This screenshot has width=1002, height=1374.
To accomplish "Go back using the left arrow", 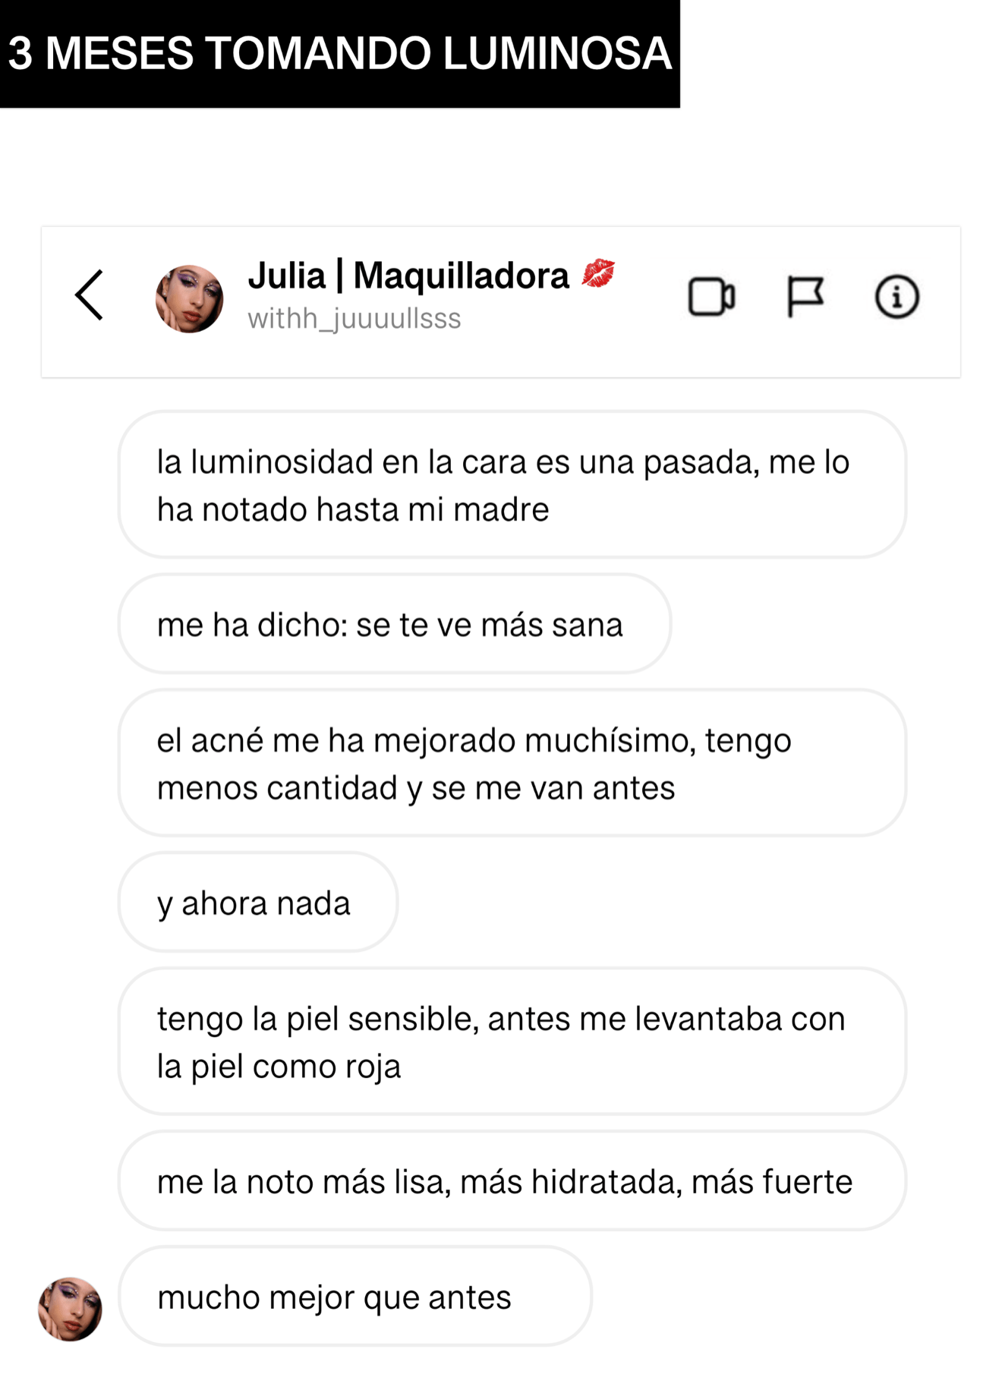I will click(x=90, y=295).
